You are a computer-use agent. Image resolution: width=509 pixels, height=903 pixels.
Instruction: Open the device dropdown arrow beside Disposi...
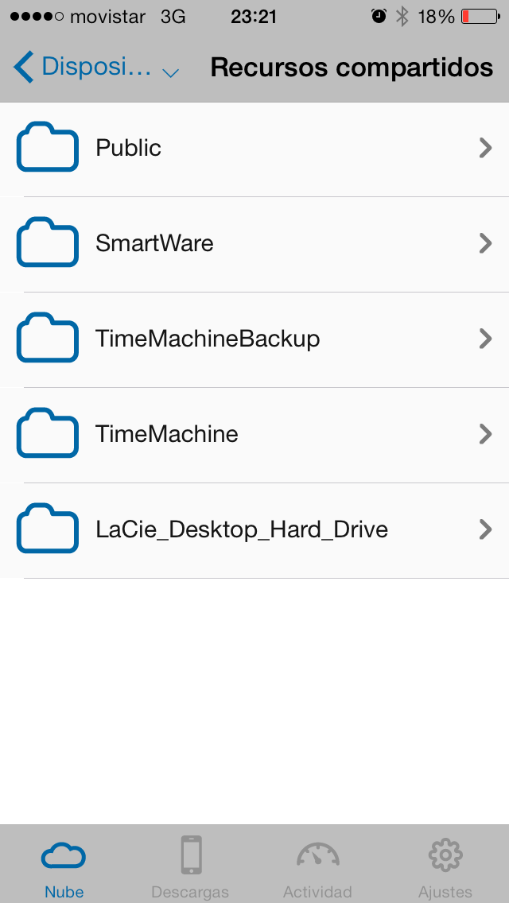click(x=170, y=73)
